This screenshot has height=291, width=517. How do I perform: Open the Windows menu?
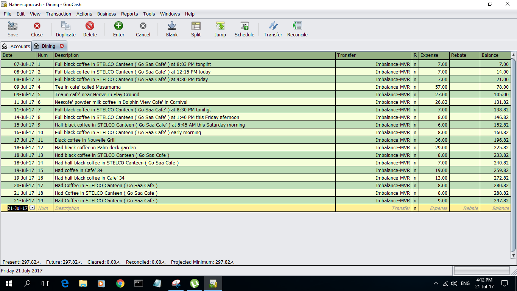170,14
